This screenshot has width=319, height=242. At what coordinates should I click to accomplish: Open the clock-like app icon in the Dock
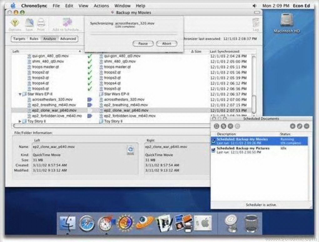pyautogui.click(x=106, y=224)
